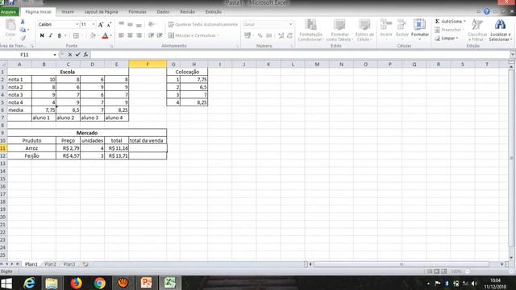Decrease indent icon
This screenshot has width=516, height=290.
point(151,35)
